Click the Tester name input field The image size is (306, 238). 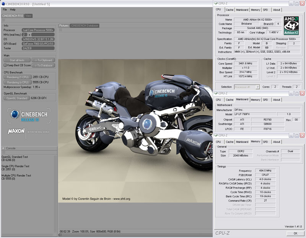[38, 49]
